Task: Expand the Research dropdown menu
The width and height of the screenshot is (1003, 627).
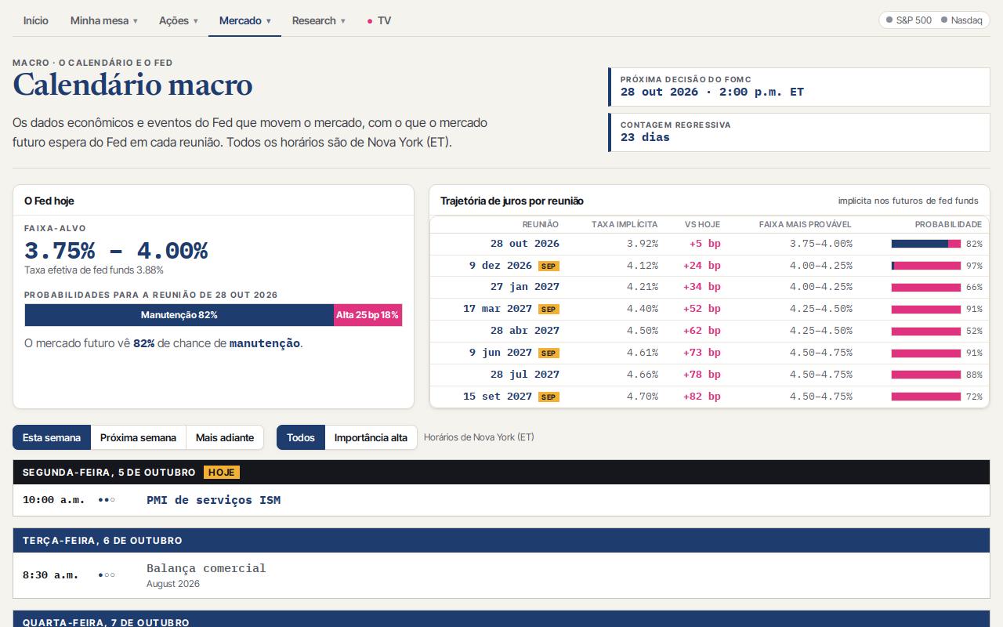Action: click(318, 20)
